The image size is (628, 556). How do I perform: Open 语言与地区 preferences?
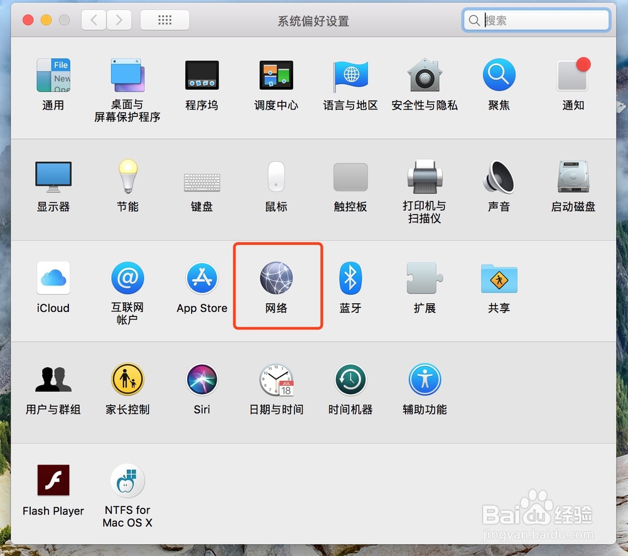coord(350,75)
